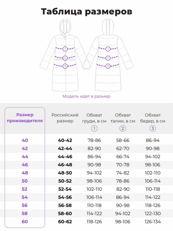Choose manufacturer size 48

click(x=25, y=173)
